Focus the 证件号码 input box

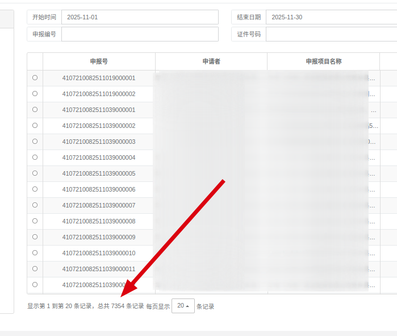(x=331, y=34)
